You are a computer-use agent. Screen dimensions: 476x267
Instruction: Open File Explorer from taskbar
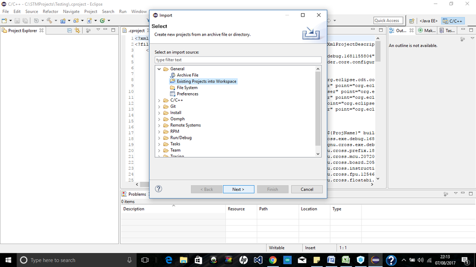pyautogui.click(x=183, y=260)
